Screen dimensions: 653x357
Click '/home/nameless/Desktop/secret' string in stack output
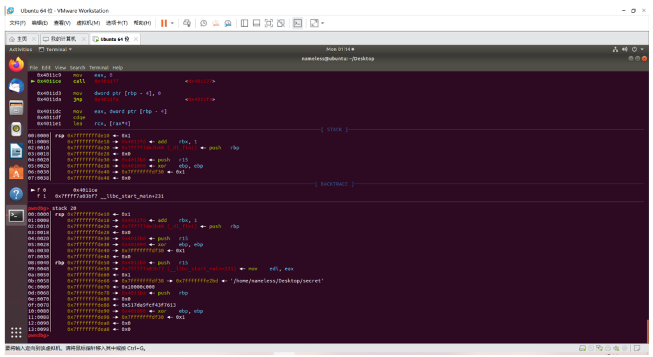tap(277, 281)
